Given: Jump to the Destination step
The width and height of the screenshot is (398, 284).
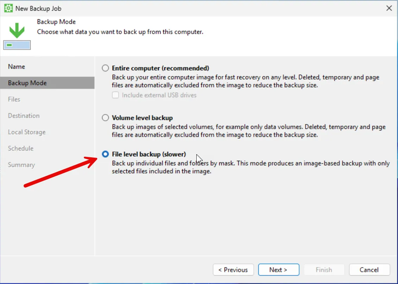Looking at the screenshot, I should 24,116.
